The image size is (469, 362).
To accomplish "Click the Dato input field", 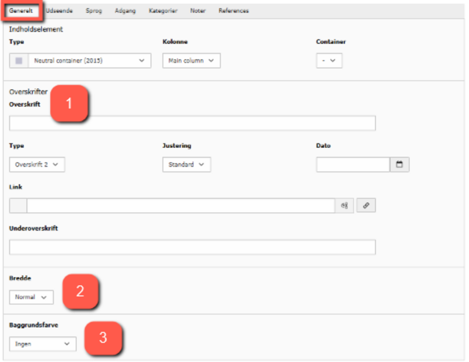I will pyautogui.click(x=353, y=165).
